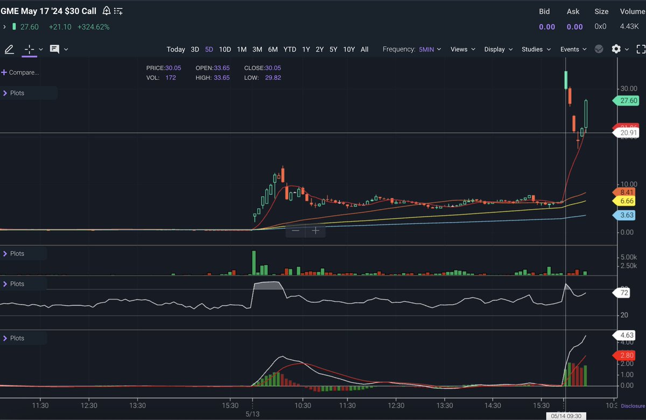Click the 20.91 crosshair price label

point(626,132)
